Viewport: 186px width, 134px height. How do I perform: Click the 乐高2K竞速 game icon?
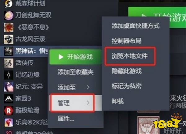(9, 123)
